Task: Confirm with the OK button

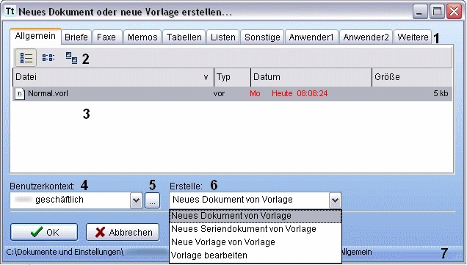Action: 44,232
